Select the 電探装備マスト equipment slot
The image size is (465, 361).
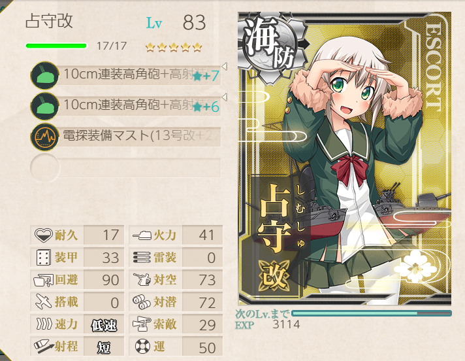pos(126,137)
